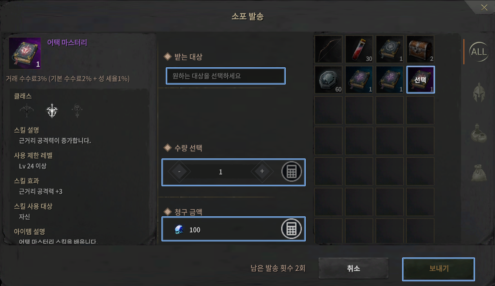The image size is (495, 286).
Task: Filter inventory by potion consumables category
Action: click(x=479, y=133)
